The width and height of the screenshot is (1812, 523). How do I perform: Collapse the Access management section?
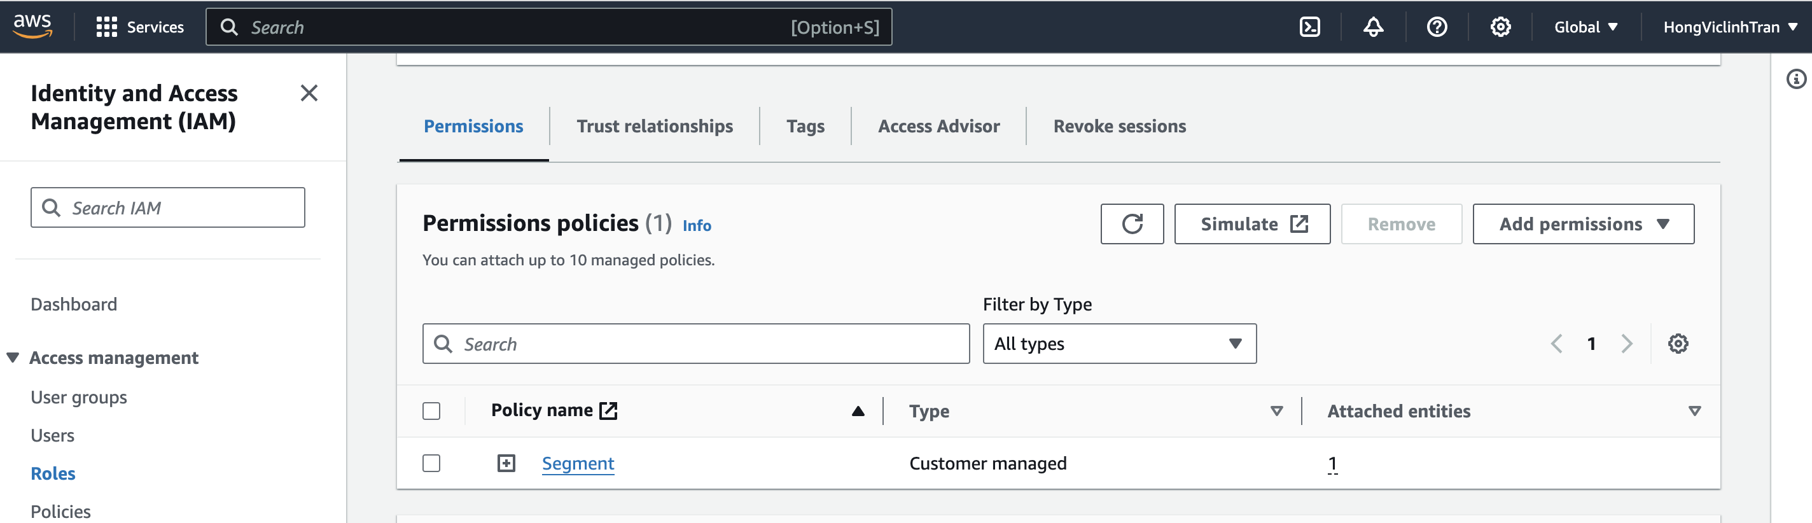click(13, 358)
